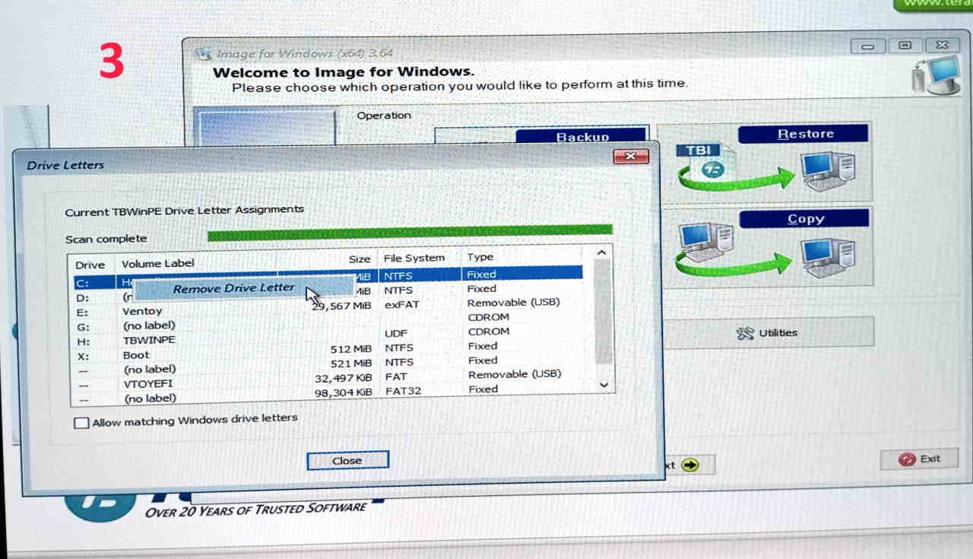Viewport: 973px width, 559px height.
Task: Minimize the Image for Windows window
Action: (x=868, y=46)
